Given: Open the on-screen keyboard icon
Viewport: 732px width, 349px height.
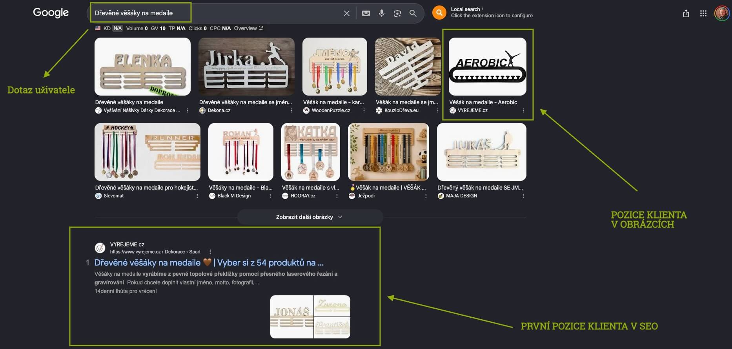Looking at the screenshot, I should click(x=366, y=13).
